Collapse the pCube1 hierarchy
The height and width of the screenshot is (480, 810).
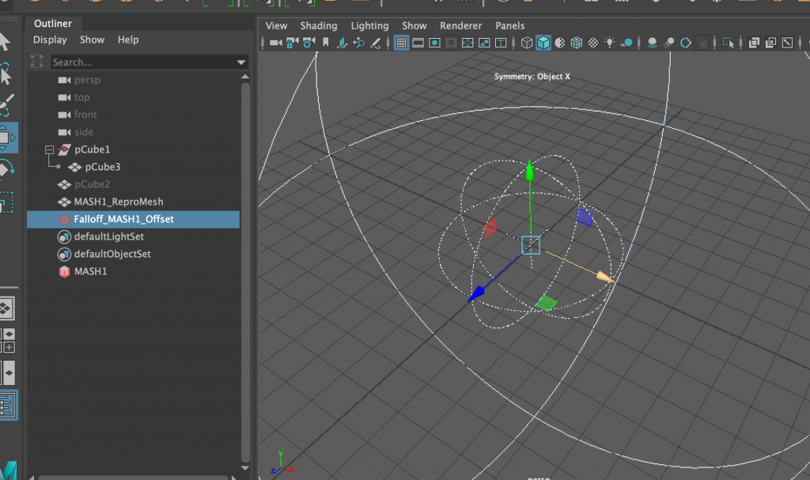pos(47,149)
